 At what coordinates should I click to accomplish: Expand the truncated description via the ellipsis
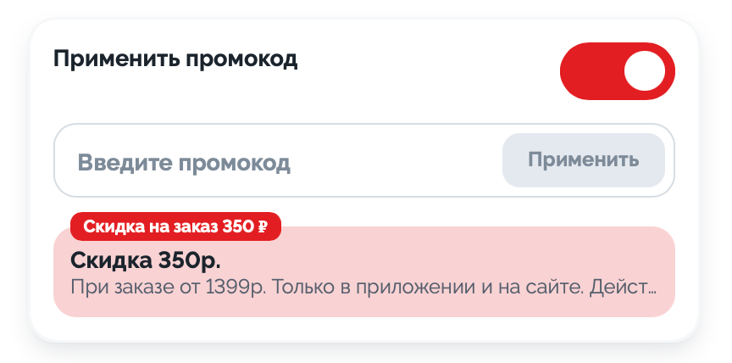click(x=652, y=288)
